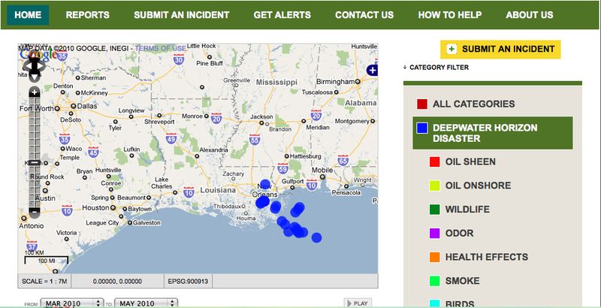Filter map by SMOKE category
Screen dimensions: 601x308
tap(462, 281)
